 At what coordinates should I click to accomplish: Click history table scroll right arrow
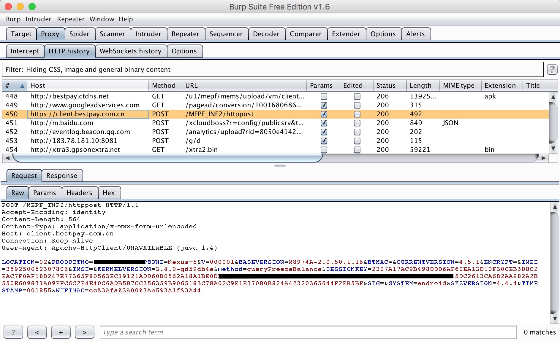pyautogui.click(x=544, y=158)
